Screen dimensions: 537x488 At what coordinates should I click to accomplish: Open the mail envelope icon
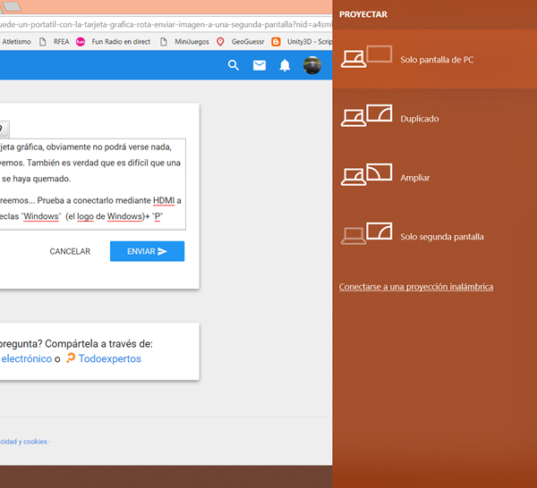(x=260, y=65)
